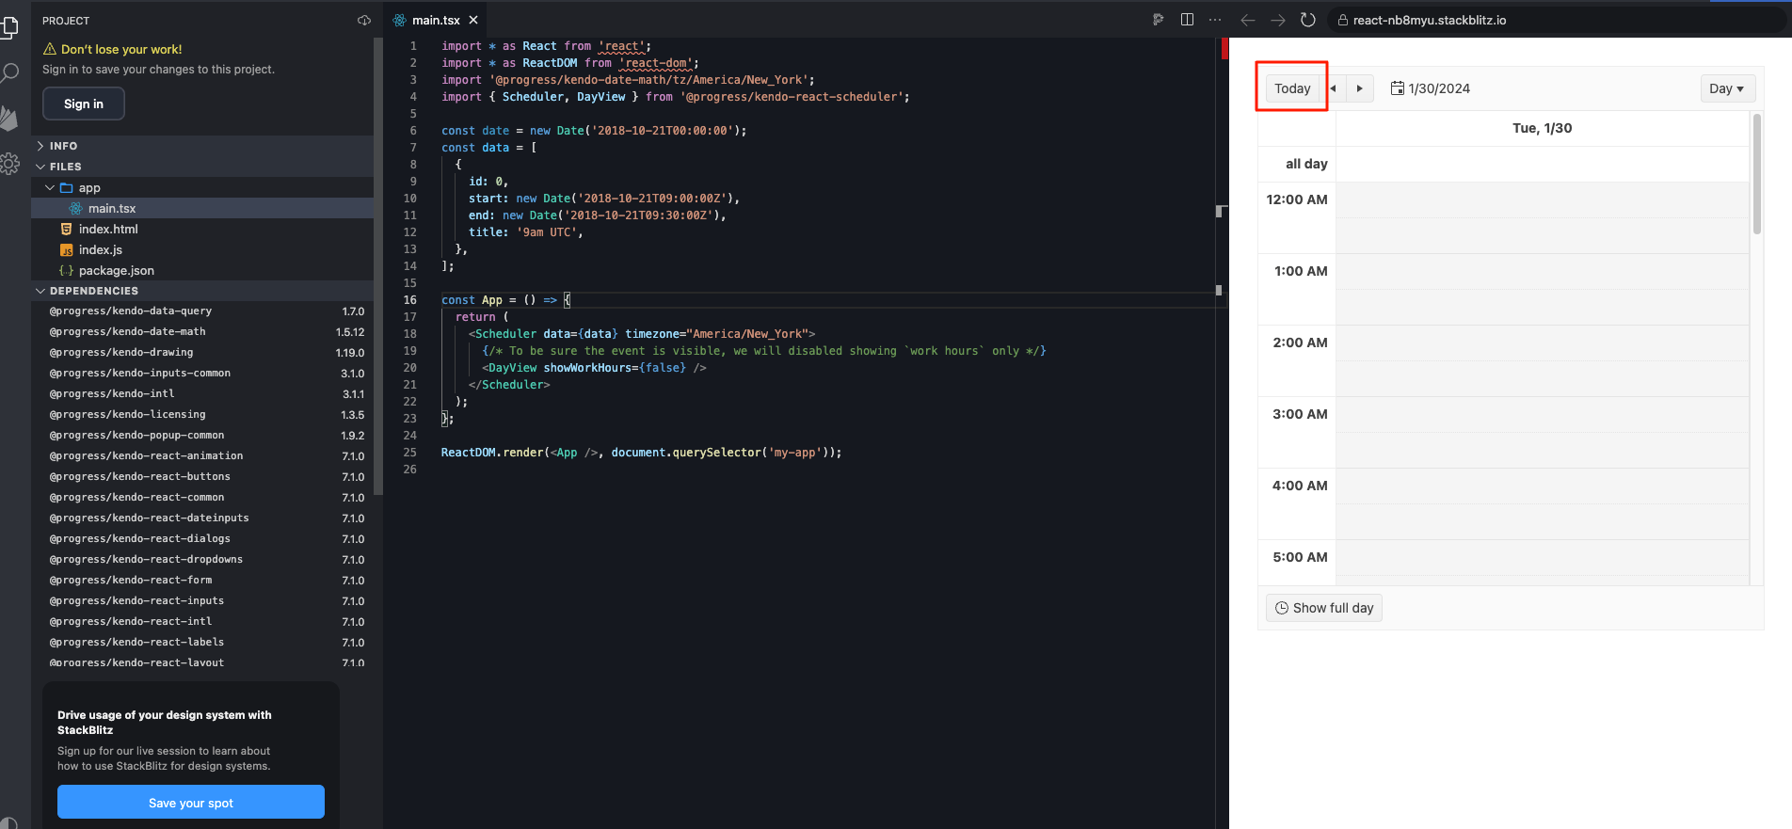Select the main.tsx editor tab
The image size is (1792, 829).
pyautogui.click(x=435, y=20)
